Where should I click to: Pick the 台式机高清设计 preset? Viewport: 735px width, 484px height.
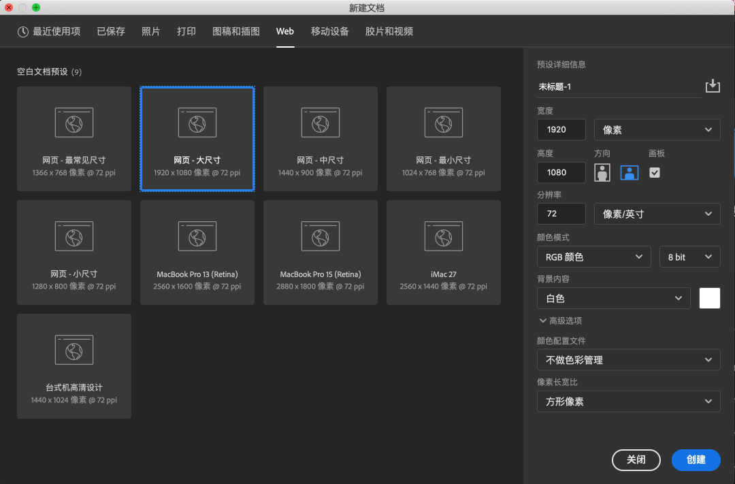coord(73,366)
